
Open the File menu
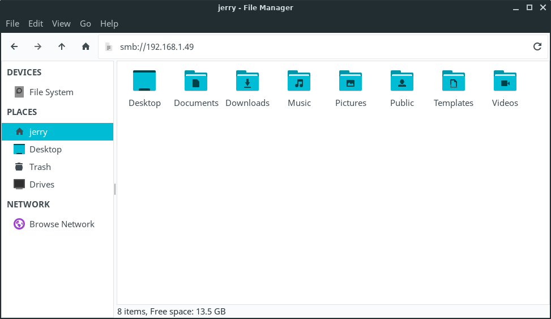click(x=12, y=23)
